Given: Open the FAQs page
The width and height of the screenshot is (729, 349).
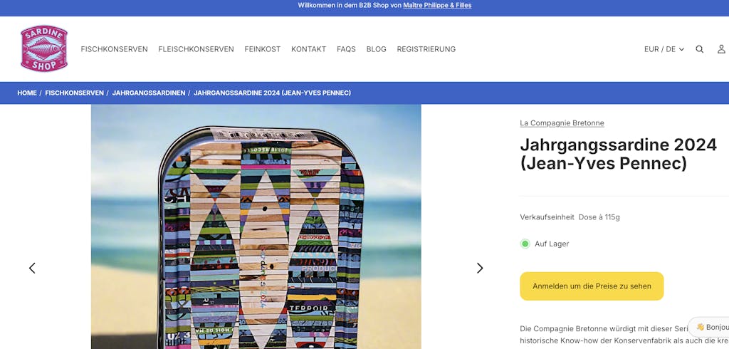Looking at the screenshot, I should point(347,49).
